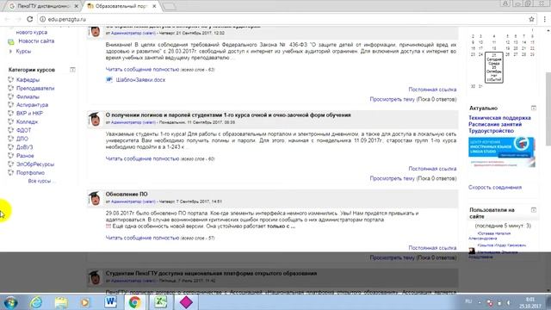This screenshot has width=551, height=310.
Task: Open the ФДОТ course category
Action: (x=23, y=130)
